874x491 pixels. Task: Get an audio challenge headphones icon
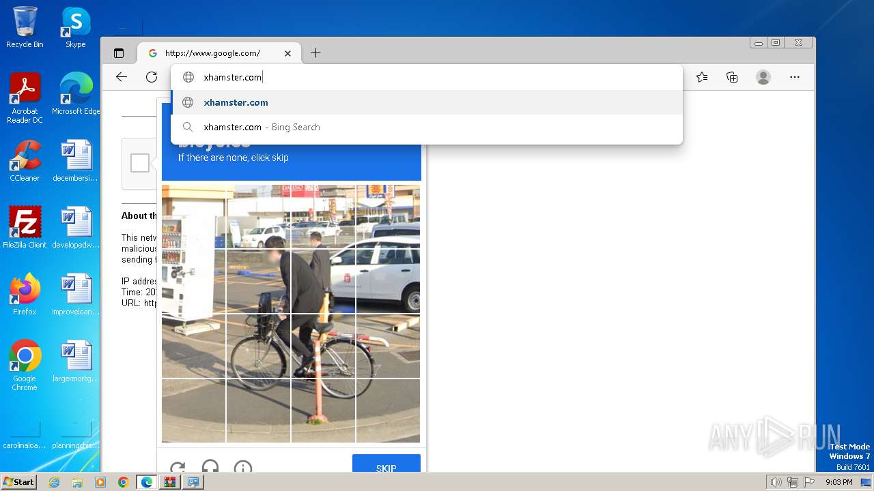tap(210, 467)
